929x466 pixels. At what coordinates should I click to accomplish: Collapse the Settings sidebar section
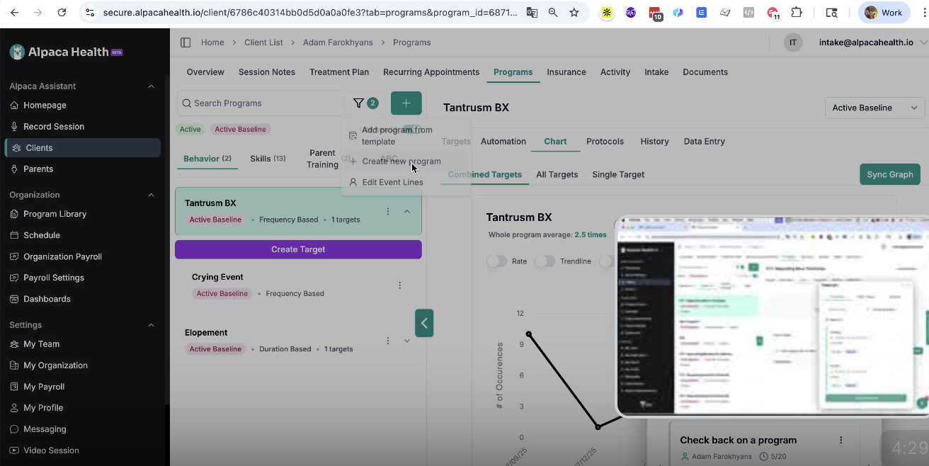click(x=151, y=325)
